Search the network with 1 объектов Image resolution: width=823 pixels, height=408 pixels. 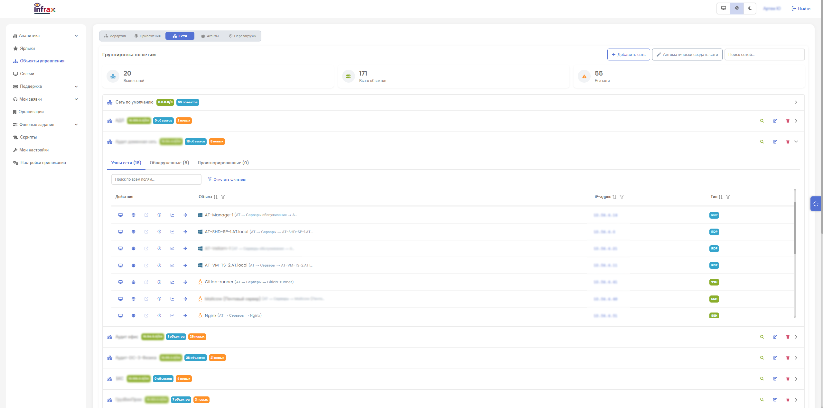762,337
